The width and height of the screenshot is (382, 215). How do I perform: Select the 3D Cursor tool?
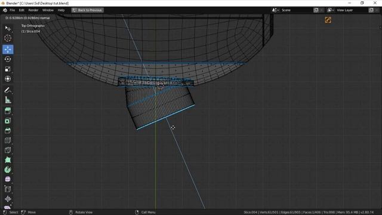pos(8,38)
